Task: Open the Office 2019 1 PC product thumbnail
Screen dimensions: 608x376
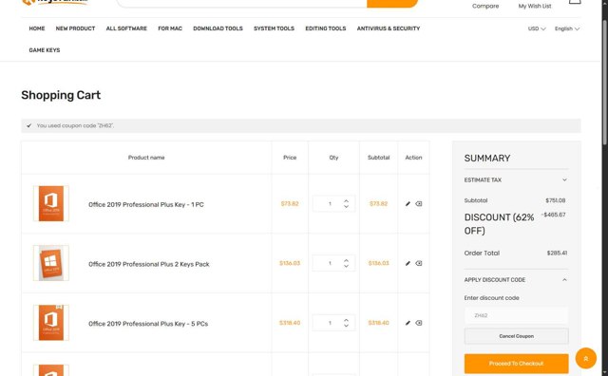Action: [x=51, y=203]
